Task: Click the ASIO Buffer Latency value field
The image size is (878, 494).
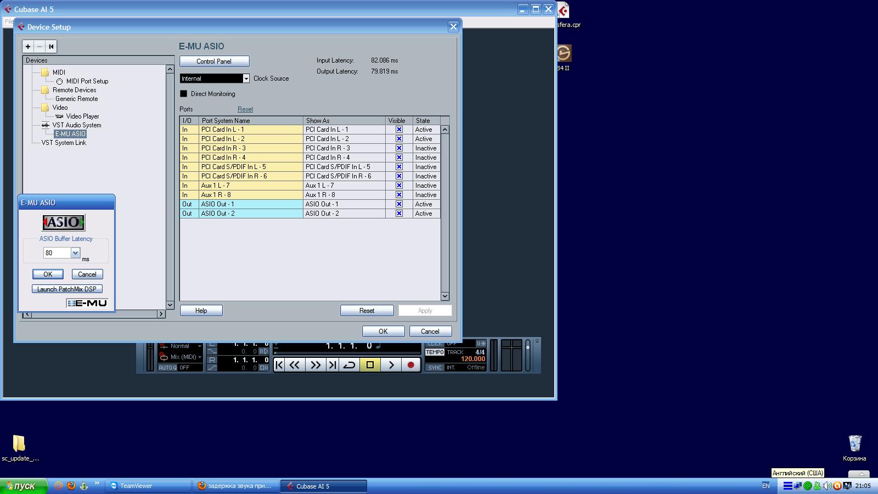Action: [x=57, y=252]
